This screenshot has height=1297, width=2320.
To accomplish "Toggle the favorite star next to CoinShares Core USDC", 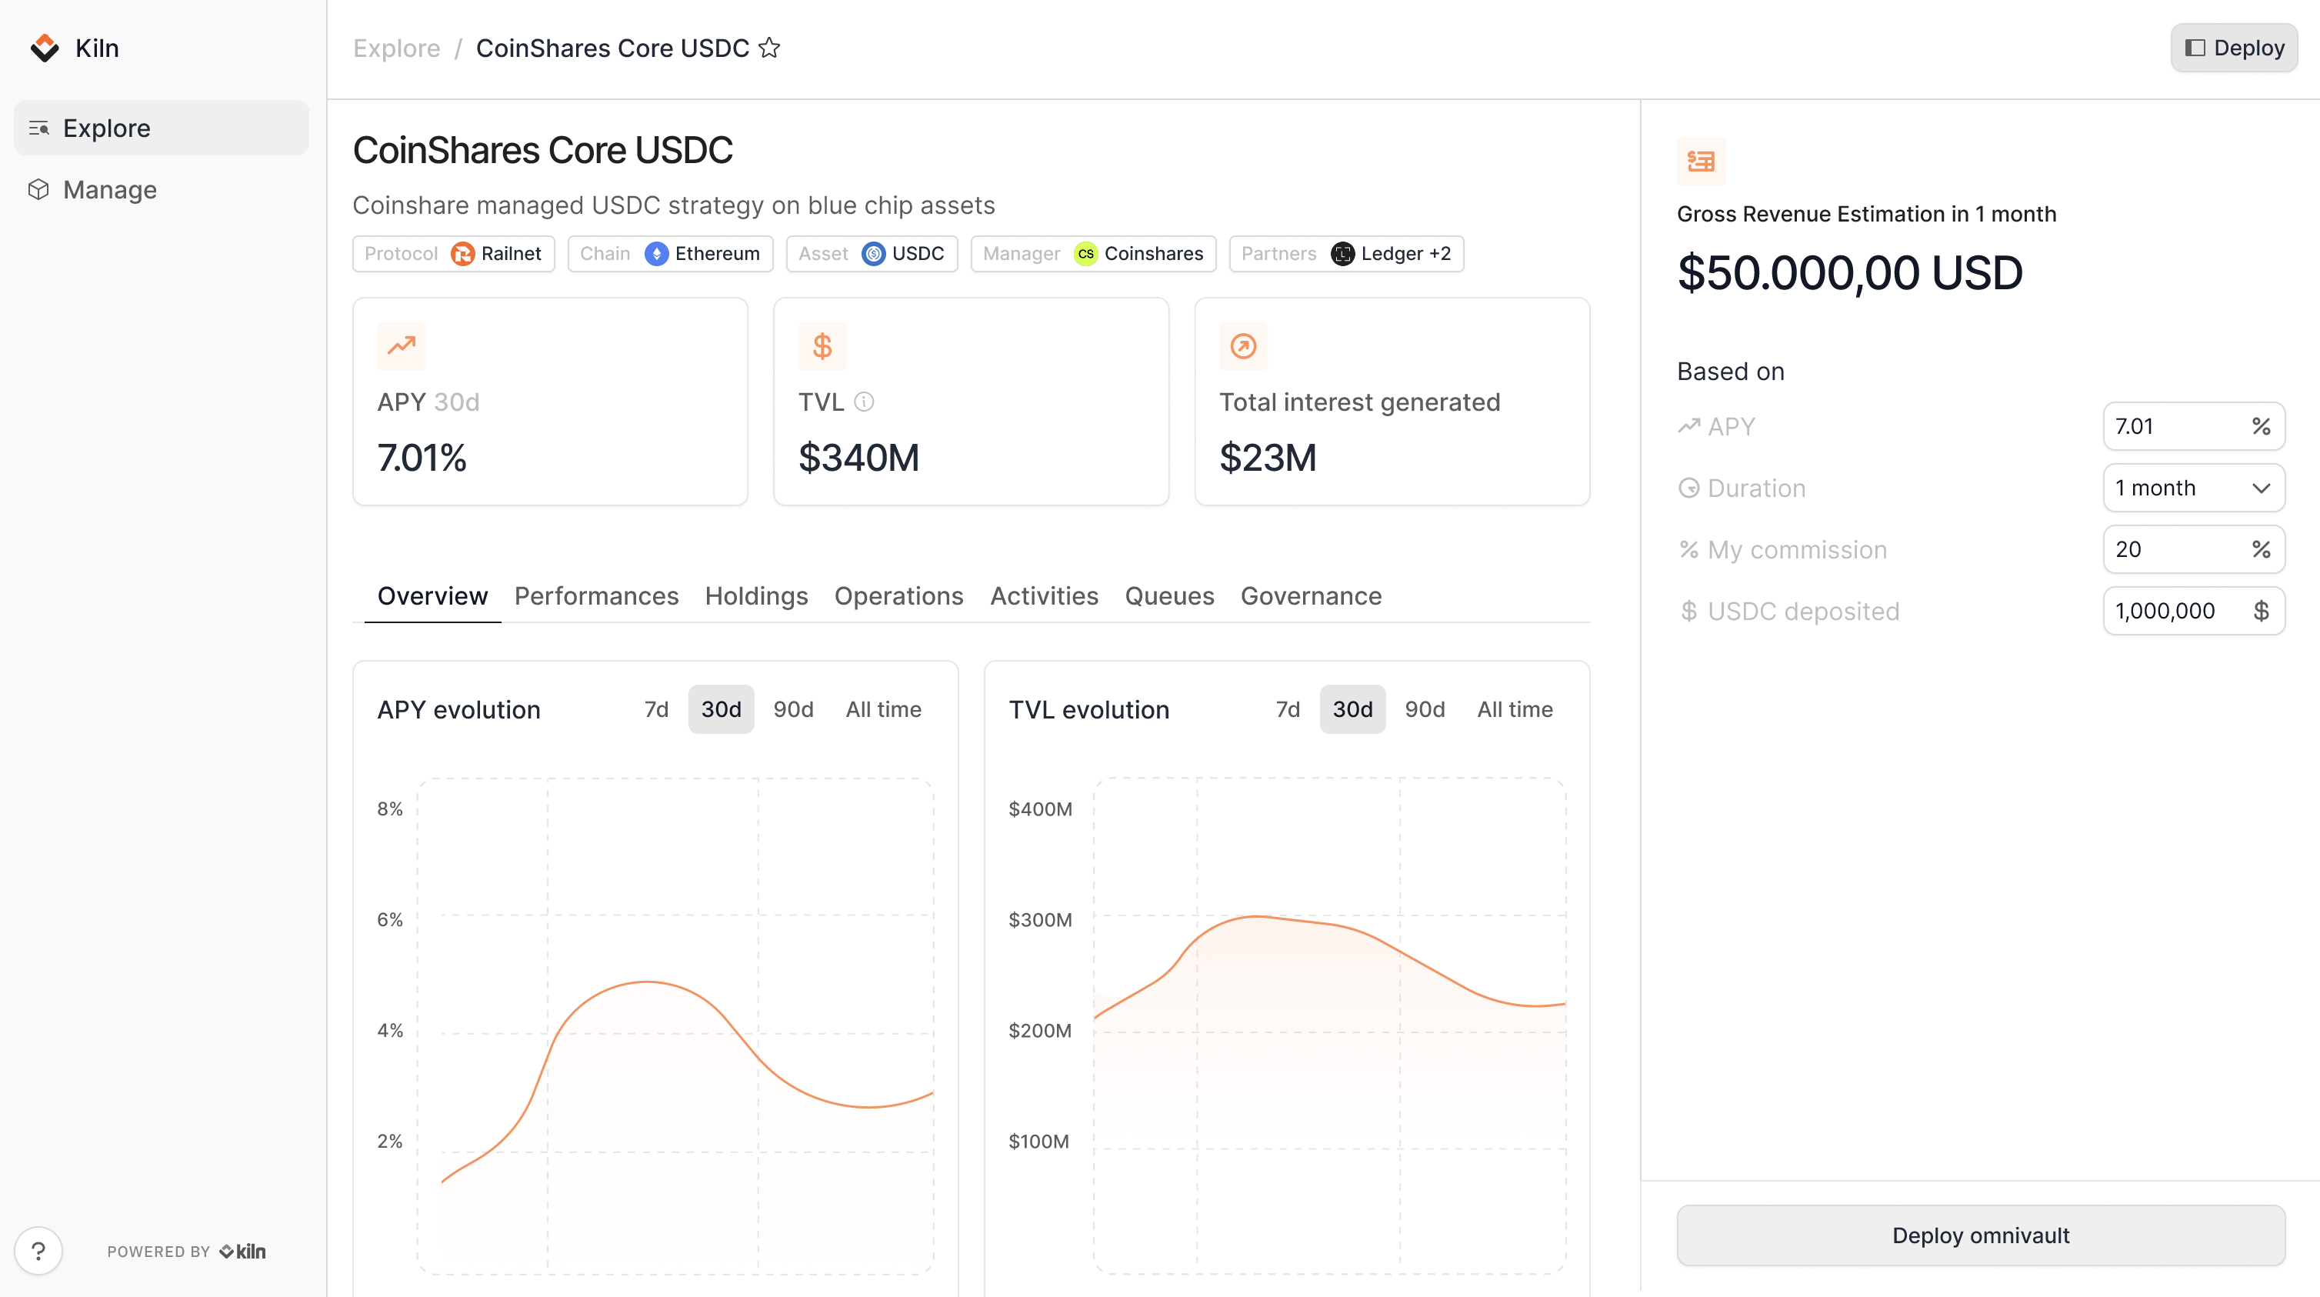I will pyautogui.click(x=770, y=48).
